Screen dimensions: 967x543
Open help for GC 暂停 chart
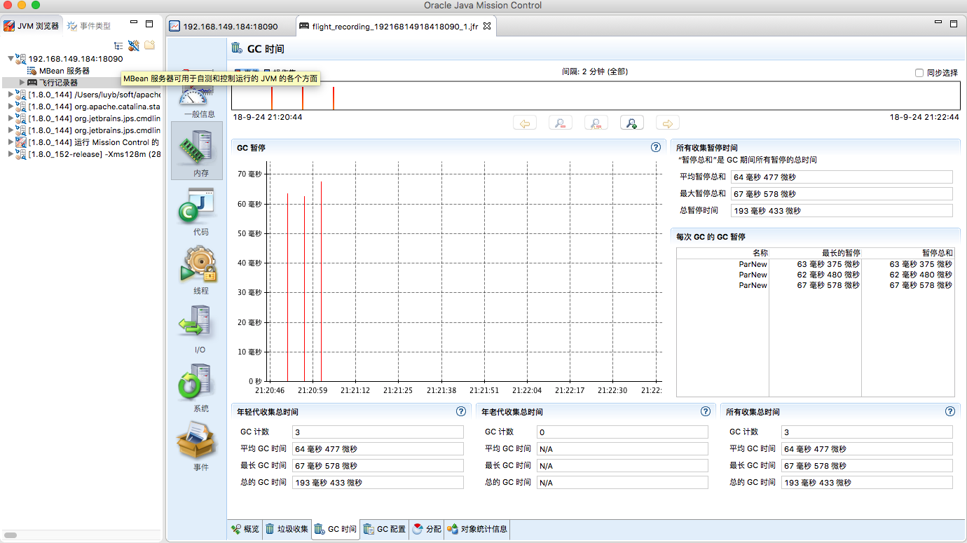[656, 148]
